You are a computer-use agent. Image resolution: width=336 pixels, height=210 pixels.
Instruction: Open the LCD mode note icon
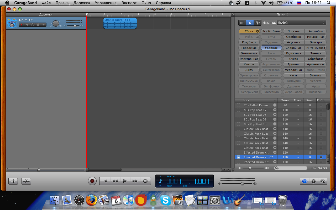click(160, 181)
